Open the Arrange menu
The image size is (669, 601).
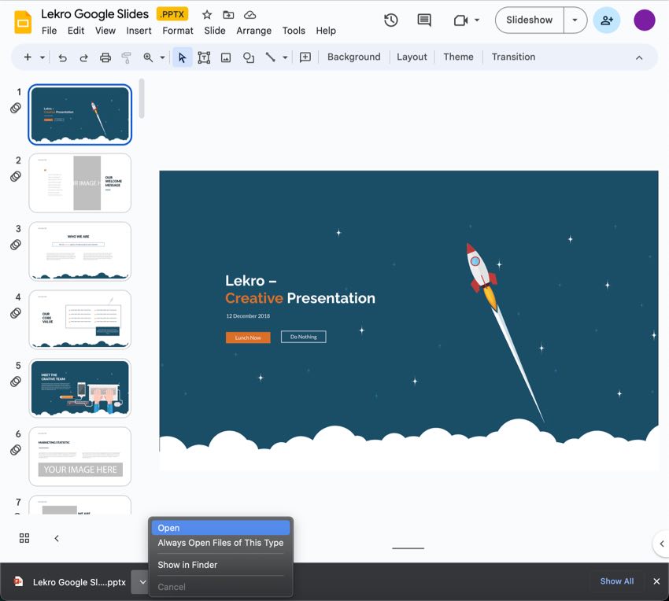254,31
